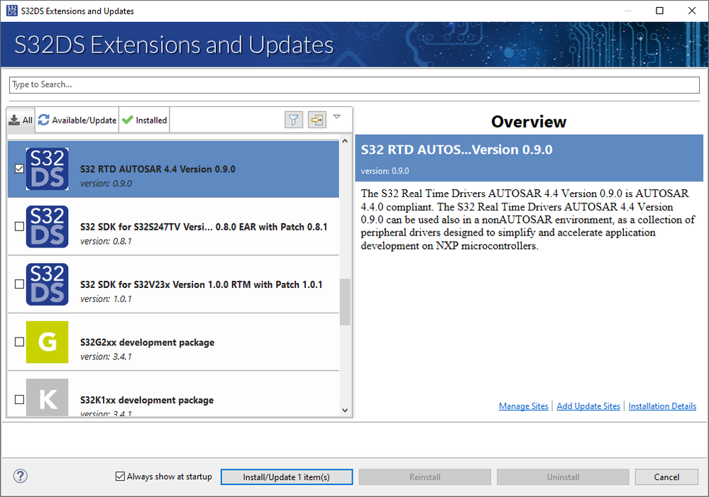Screen dimensions: 709x497
Task: Select S32K1xx development package title
Action: (x=147, y=401)
